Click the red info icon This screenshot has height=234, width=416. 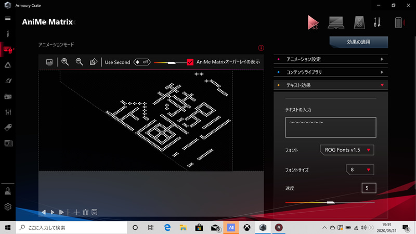(x=261, y=48)
